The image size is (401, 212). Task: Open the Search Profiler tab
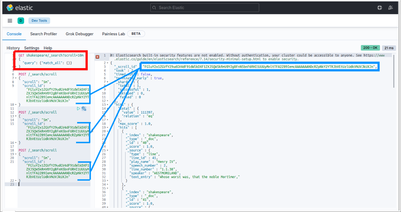43,34
